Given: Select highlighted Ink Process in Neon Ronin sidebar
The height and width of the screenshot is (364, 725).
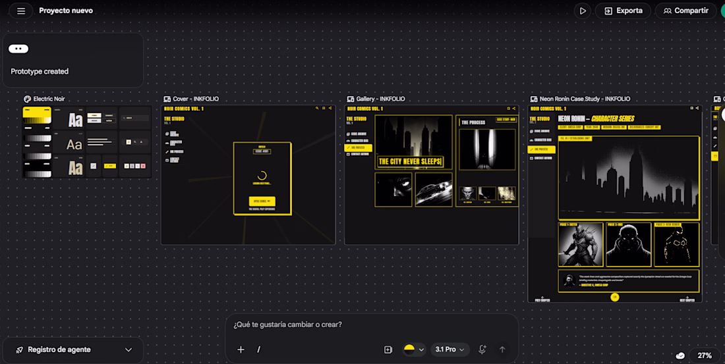Looking at the screenshot, I should pos(541,149).
